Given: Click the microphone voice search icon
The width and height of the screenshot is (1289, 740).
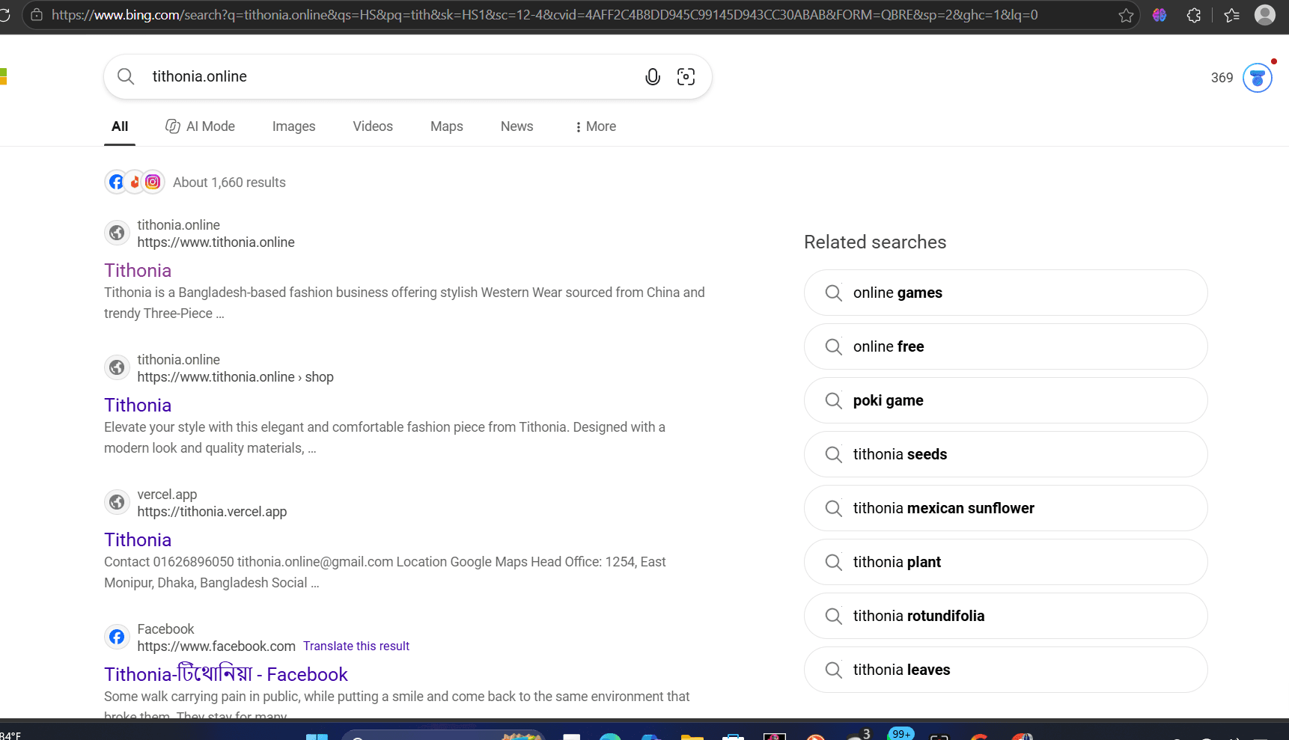Looking at the screenshot, I should (x=653, y=76).
